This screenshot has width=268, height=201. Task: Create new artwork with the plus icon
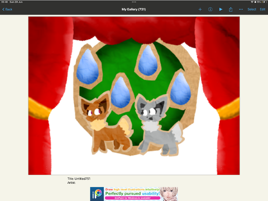[200, 9]
